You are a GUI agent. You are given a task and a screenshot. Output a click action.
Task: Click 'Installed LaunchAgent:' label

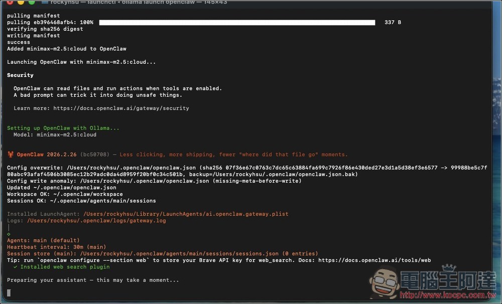pos(43,214)
